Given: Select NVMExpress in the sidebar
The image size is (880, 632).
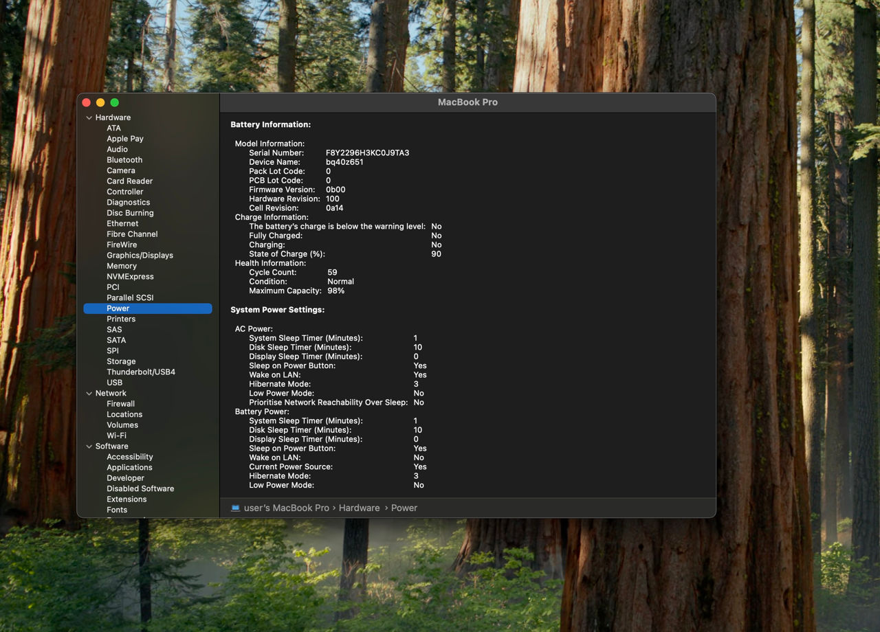Looking at the screenshot, I should [130, 277].
